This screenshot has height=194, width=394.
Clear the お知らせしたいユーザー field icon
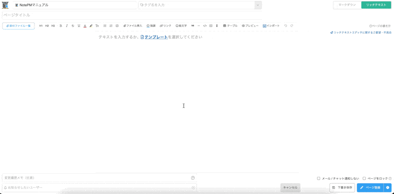point(193,188)
